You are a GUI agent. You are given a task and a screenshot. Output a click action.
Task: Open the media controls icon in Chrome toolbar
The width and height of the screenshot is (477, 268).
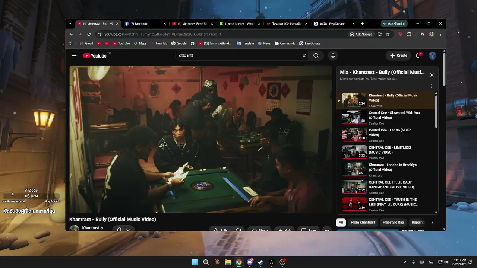coord(422,34)
